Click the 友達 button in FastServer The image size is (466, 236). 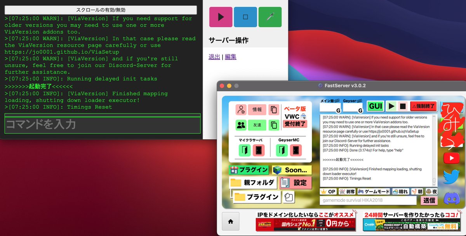(x=257, y=125)
